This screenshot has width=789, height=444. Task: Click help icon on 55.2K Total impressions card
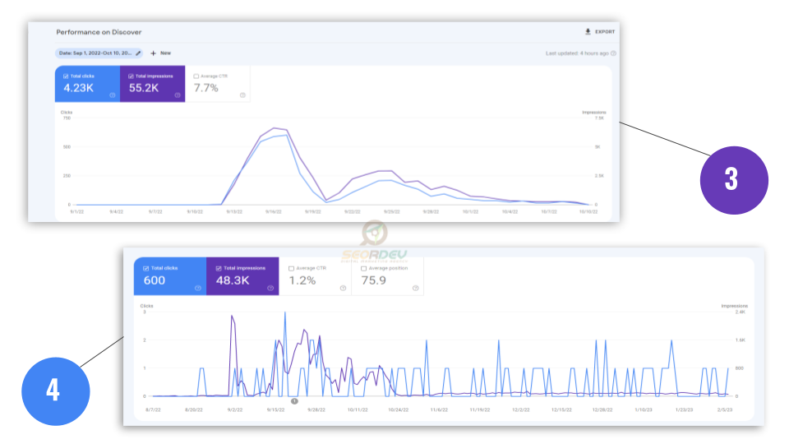[x=178, y=95]
